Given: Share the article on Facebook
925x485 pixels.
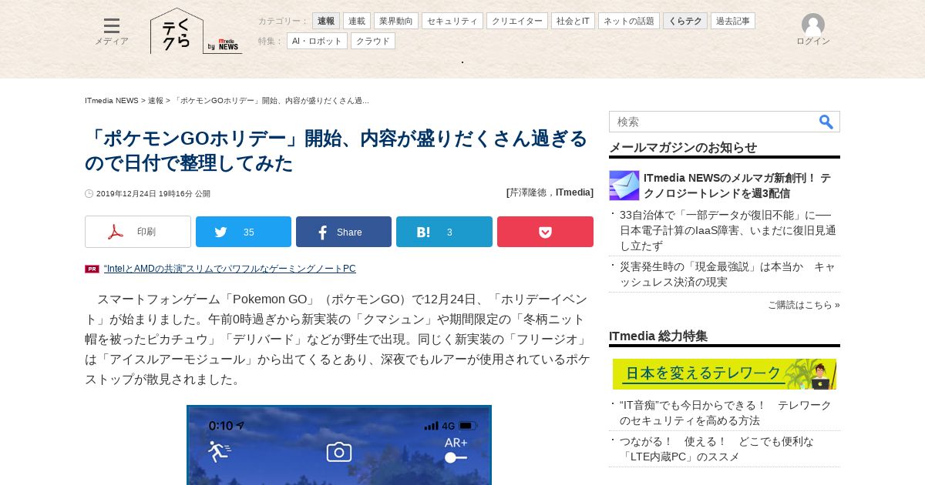Looking at the screenshot, I should (344, 232).
